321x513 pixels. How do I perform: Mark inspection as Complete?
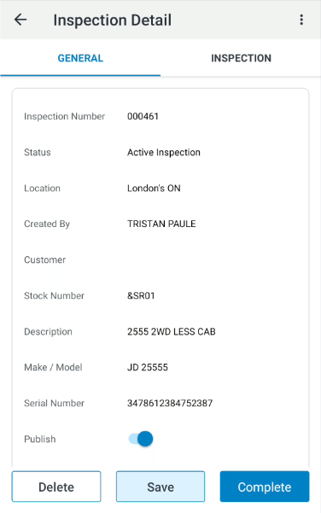(x=265, y=487)
